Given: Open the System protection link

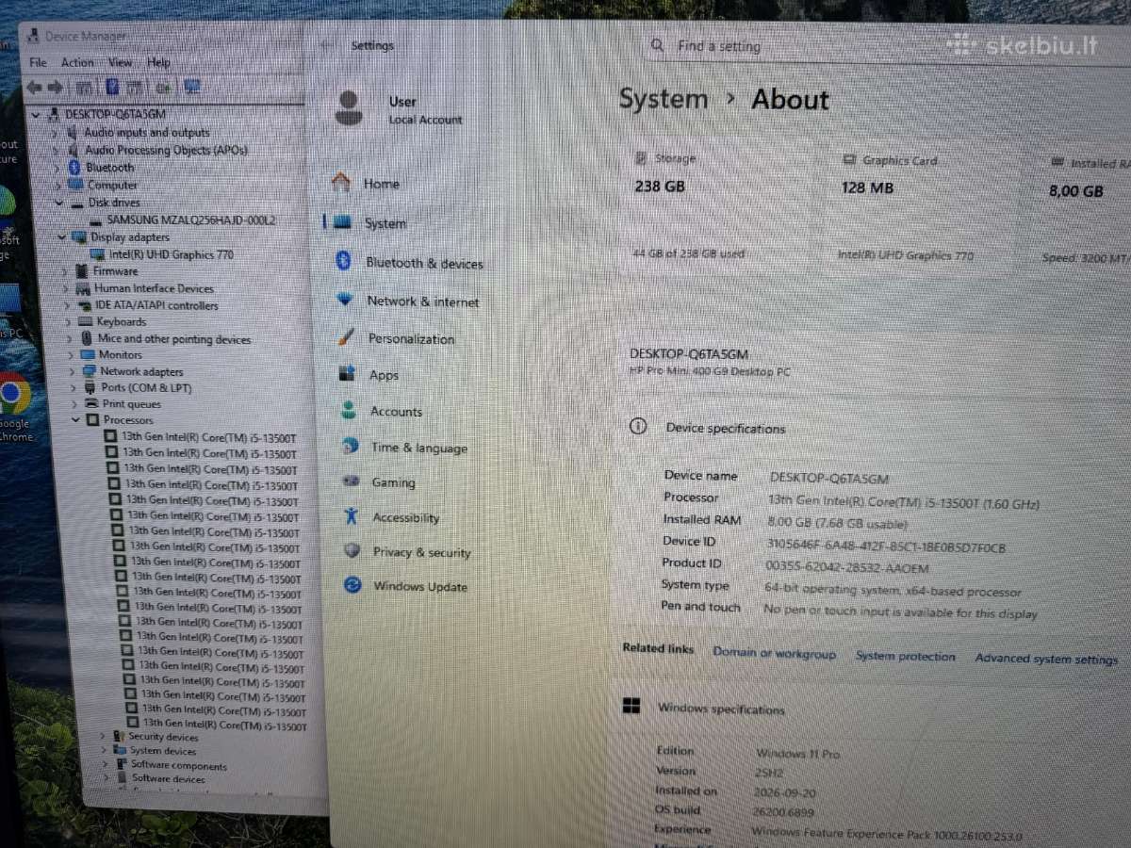Looking at the screenshot, I should pos(905,656).
